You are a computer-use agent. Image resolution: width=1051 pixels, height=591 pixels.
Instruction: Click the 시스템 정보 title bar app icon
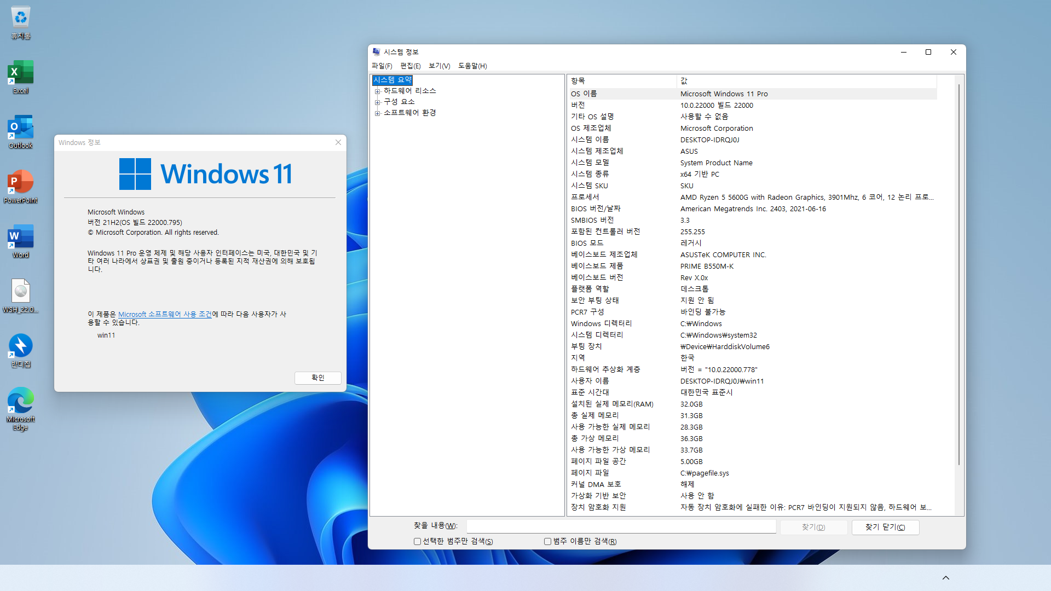click(x=376, y=52)
